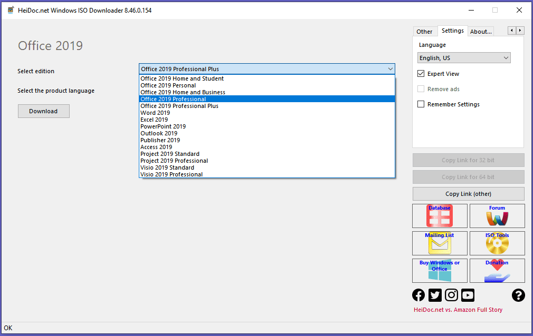
Task: Open the Mailing List envelope icon
Action: click(440, 243)
